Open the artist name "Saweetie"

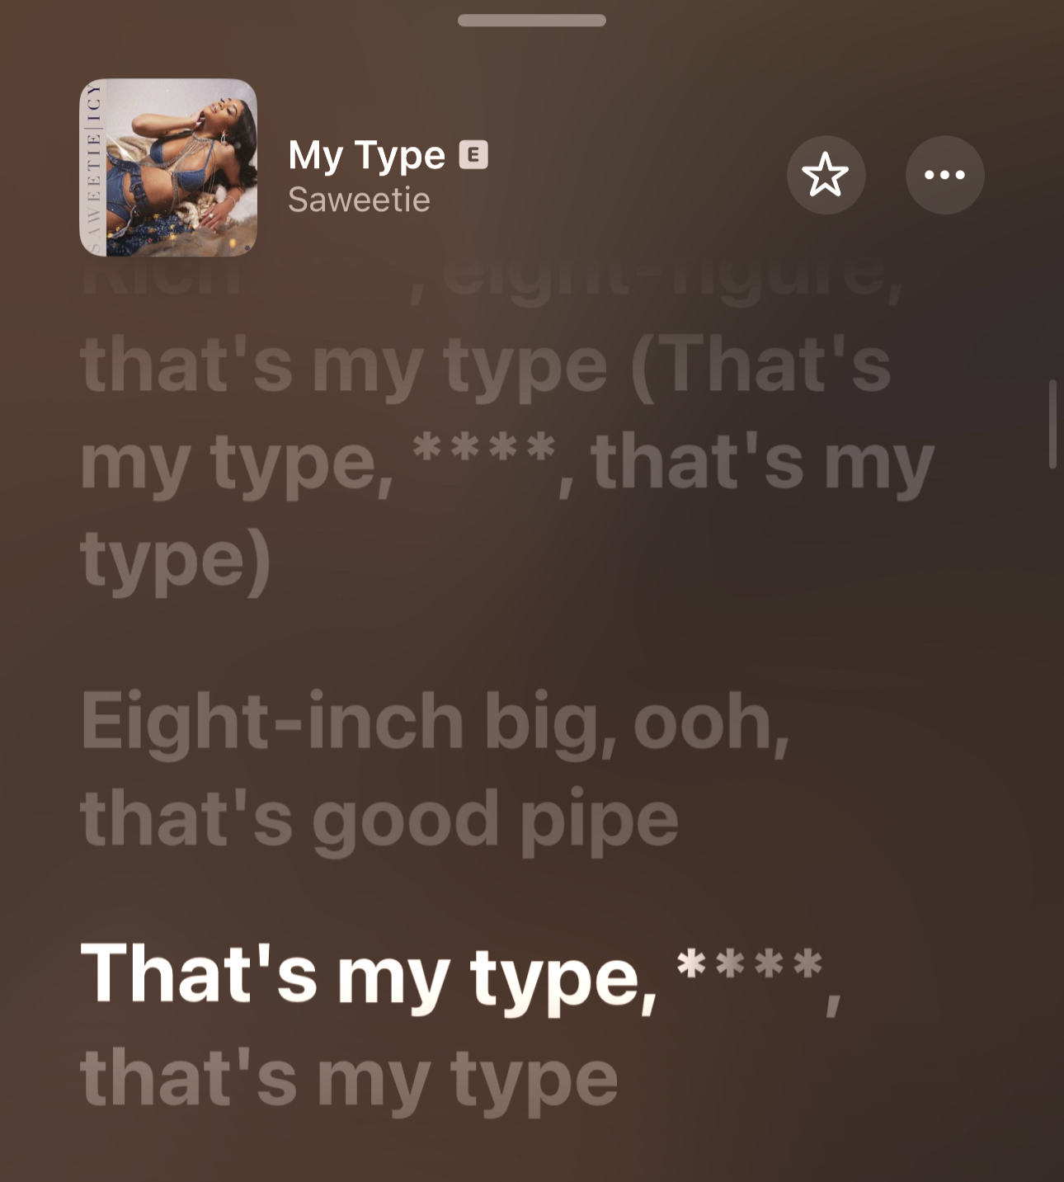tap(359, 200)
